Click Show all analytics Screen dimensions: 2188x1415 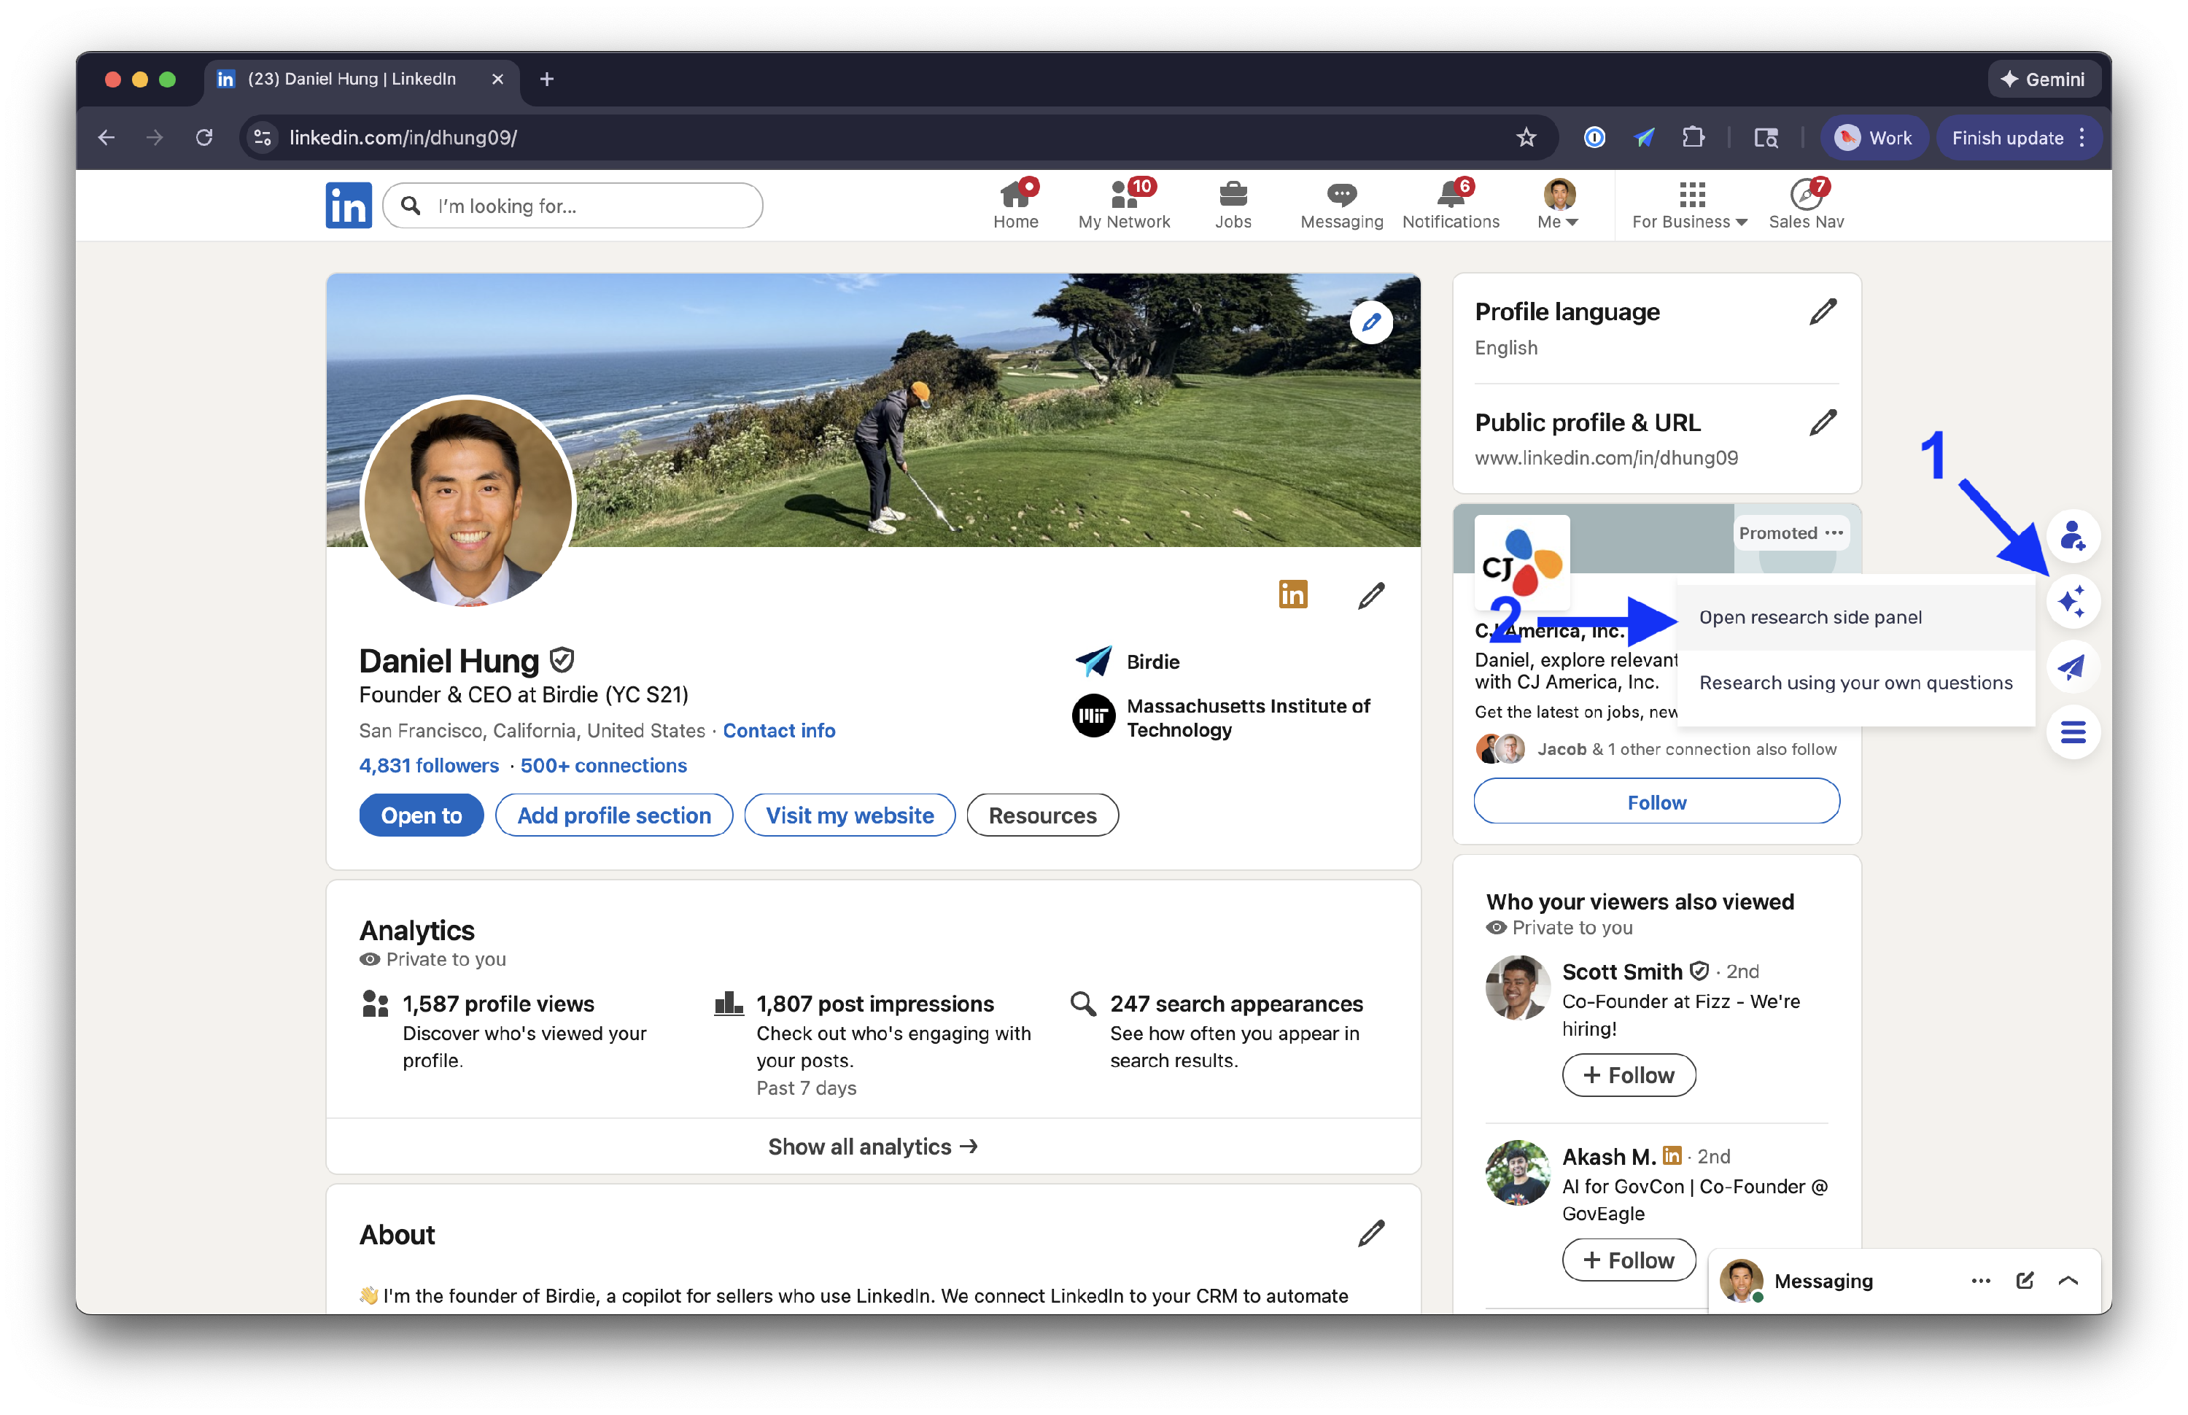(872, 1147)
